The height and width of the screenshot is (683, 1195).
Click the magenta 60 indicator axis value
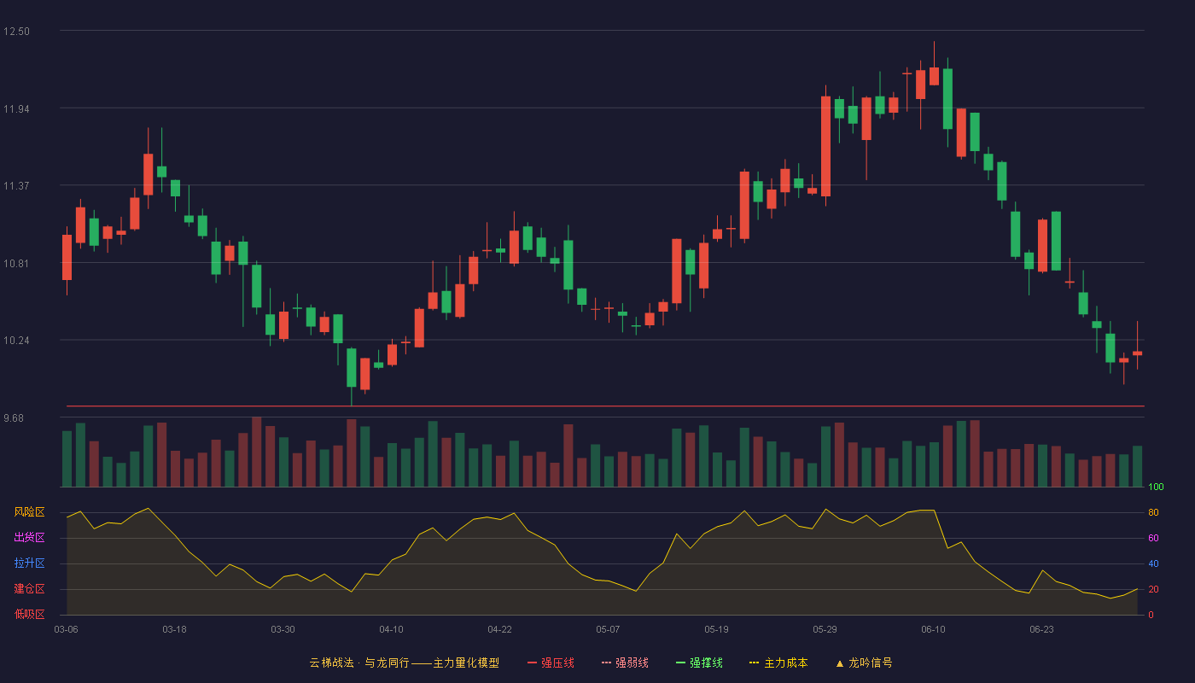tap(1153, 539)
